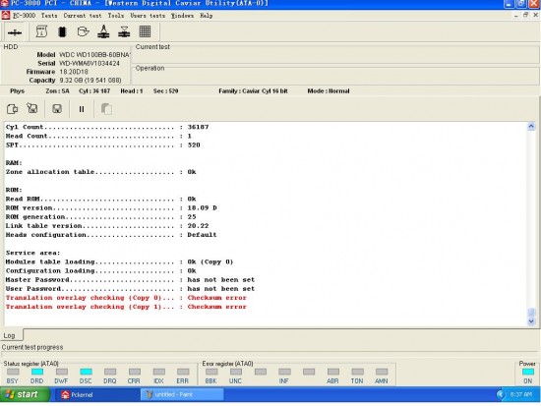The image size is (541, 406).
Task: Click the Mode: Normal status text
Action: click(x=329, y=91)
